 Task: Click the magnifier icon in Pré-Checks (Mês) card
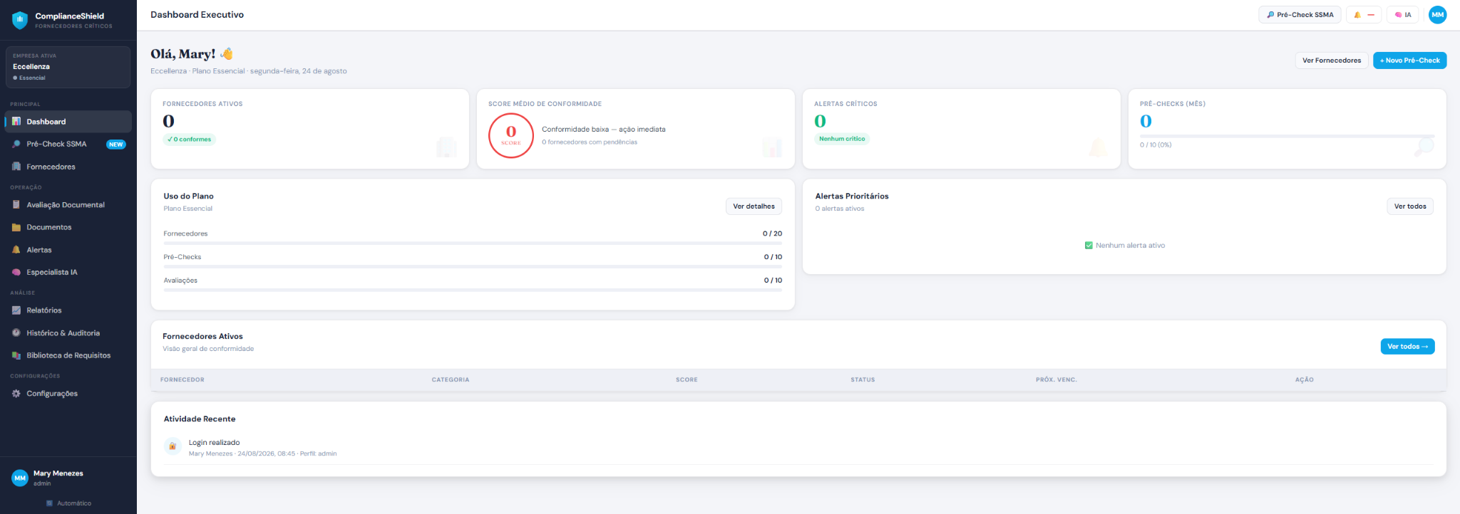[x=1424, y=147]
